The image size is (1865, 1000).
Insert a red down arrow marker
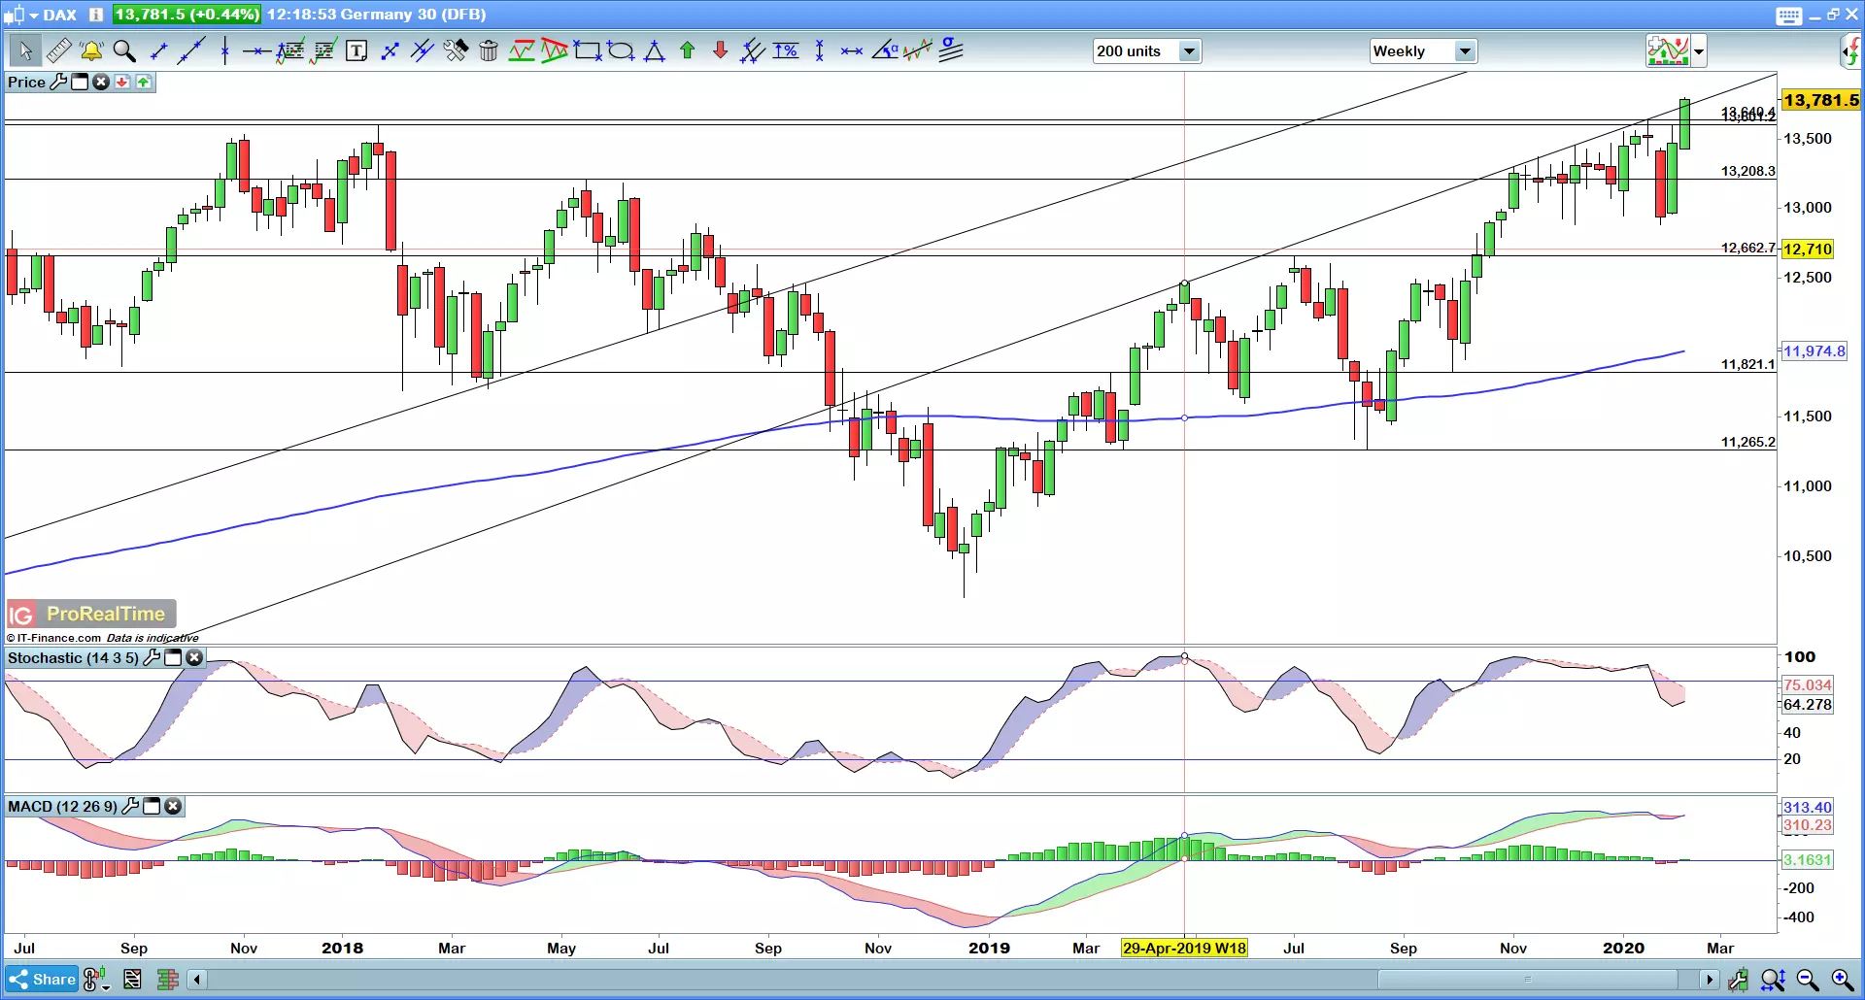tap(720, 50)
